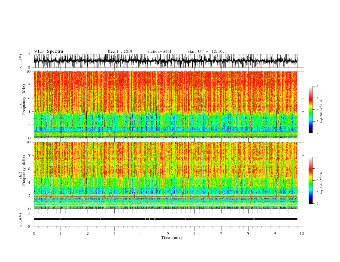Click inside the ch.2 spectrogram panel
The height and width of the screenshot is (262, 340).
click(165, 176)
